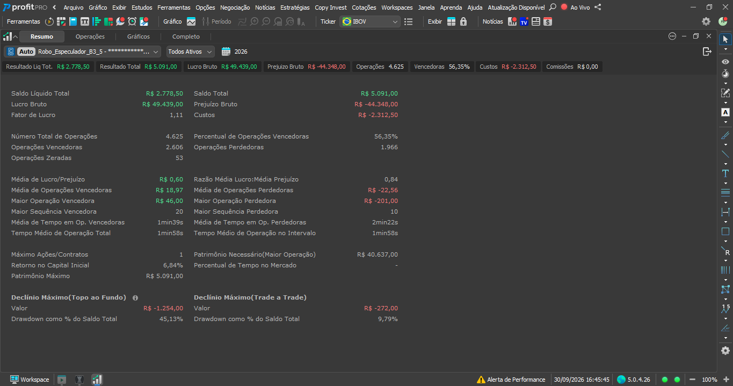733x386 pixels.
Task: Click the info icon beside Declínio Máximo
Action: tap(135, 297)
